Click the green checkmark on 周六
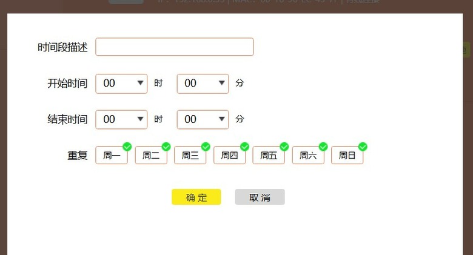This screenshot has width=473, height=255. (x=323, y=147)
